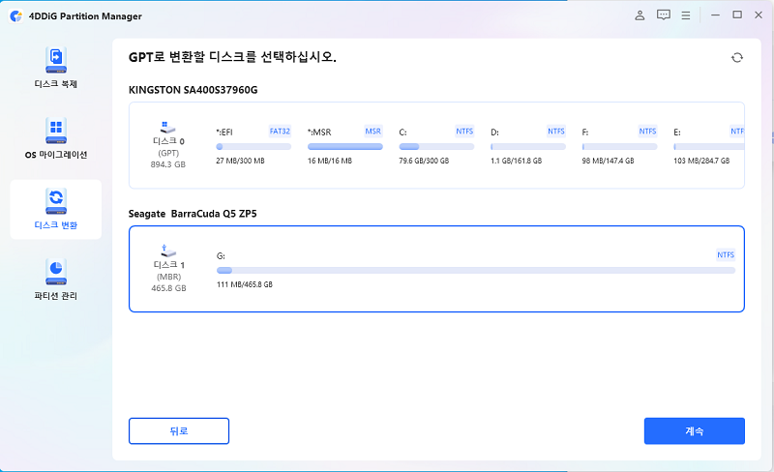The image size is (774, 472).
Task: Click the KINGSTON SA400S37960G heading
Action: point(193,90)
